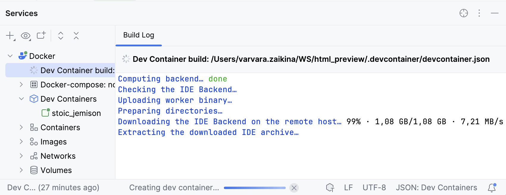Image resolution: width=506 pixels, height=195 pixels.
Task: Click the Add Service plus icon
Action: tap(10, 36)
